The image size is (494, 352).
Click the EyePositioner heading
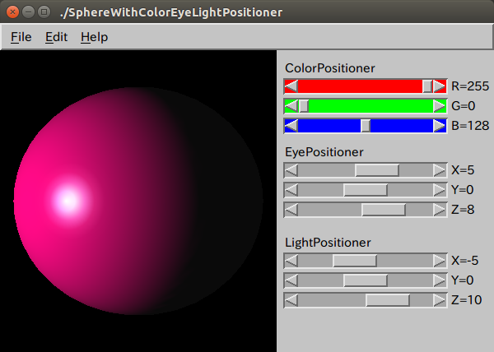point(324,152)
